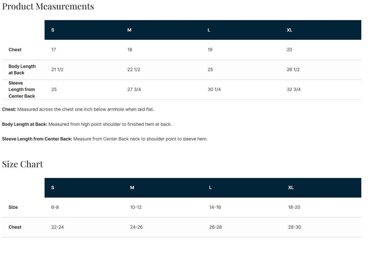Click the 30 1/4 sleeve length value
The image size is (368, 255).
point(214,89)
